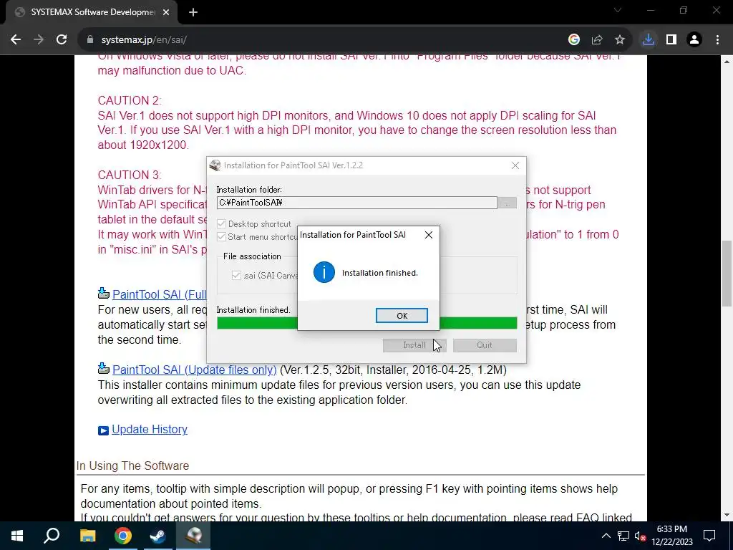
Task: Click the network icon in the system tray
Action: point(623,536)
